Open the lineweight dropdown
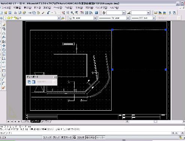 point(154,18)
